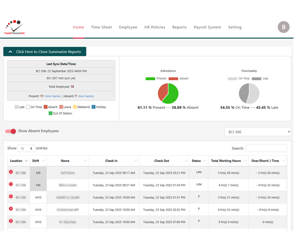Open the BCI 506 location dropdown
This screenshot has height=251, width=294.
[257, 132]
